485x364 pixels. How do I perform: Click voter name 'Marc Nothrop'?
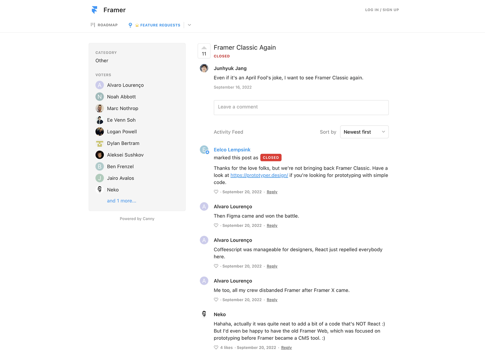point(123,108)
